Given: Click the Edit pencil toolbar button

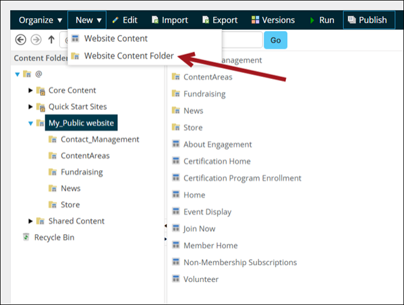Looking at the screenshot, I should [125, 20].
